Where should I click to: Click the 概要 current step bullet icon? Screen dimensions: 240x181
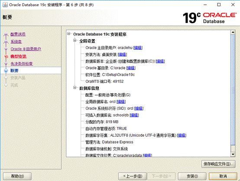pos(6,71)
